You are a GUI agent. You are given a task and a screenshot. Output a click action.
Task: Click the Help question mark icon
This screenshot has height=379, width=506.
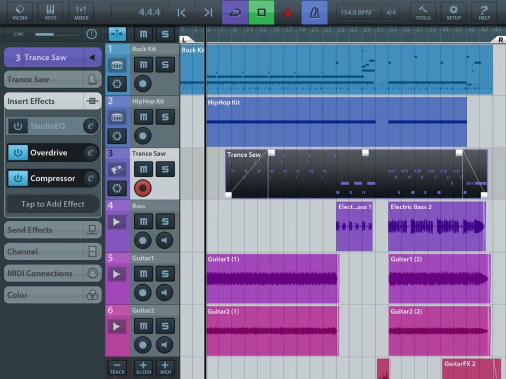click(x=484, y=12)
